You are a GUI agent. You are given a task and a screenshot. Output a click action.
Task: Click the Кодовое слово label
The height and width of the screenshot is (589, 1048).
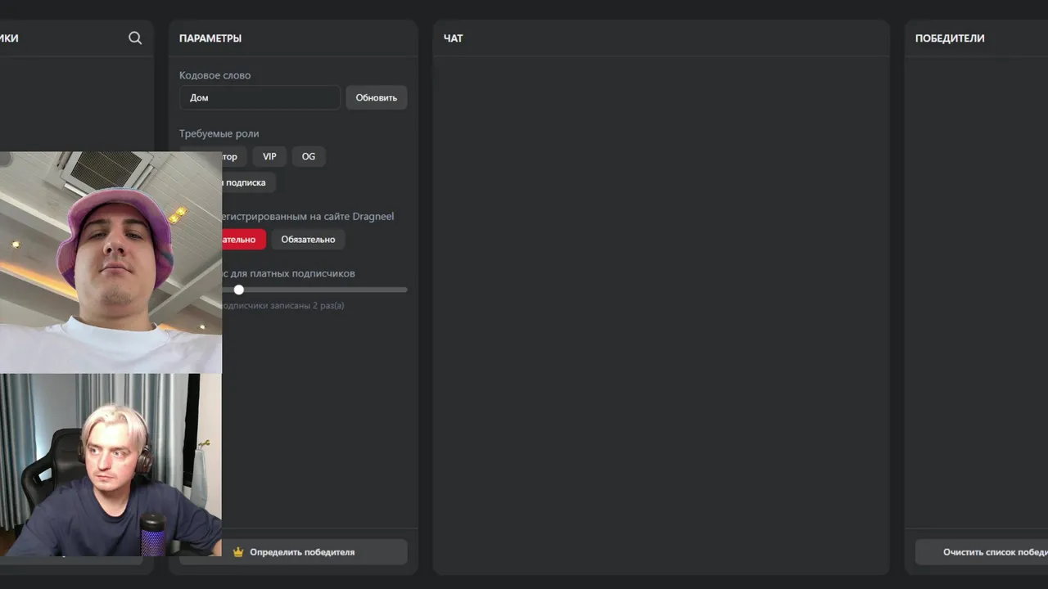pos(215,75)
